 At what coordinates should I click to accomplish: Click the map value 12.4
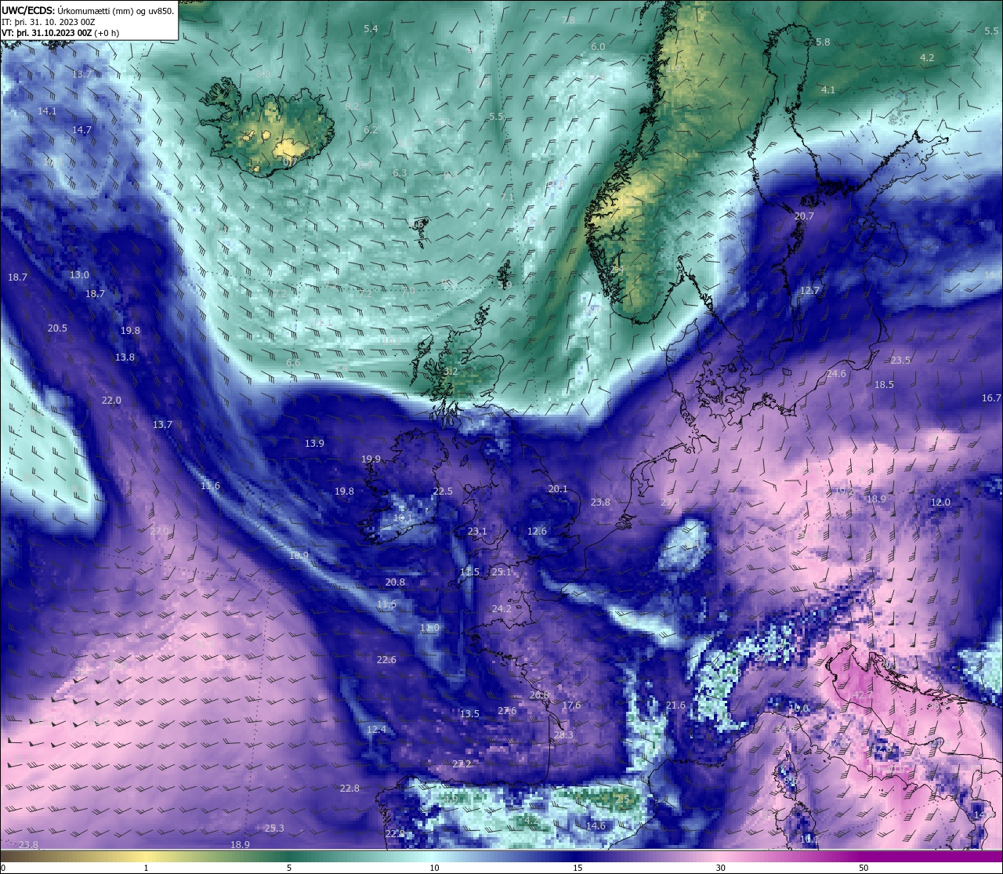click(x=376, y=730)
